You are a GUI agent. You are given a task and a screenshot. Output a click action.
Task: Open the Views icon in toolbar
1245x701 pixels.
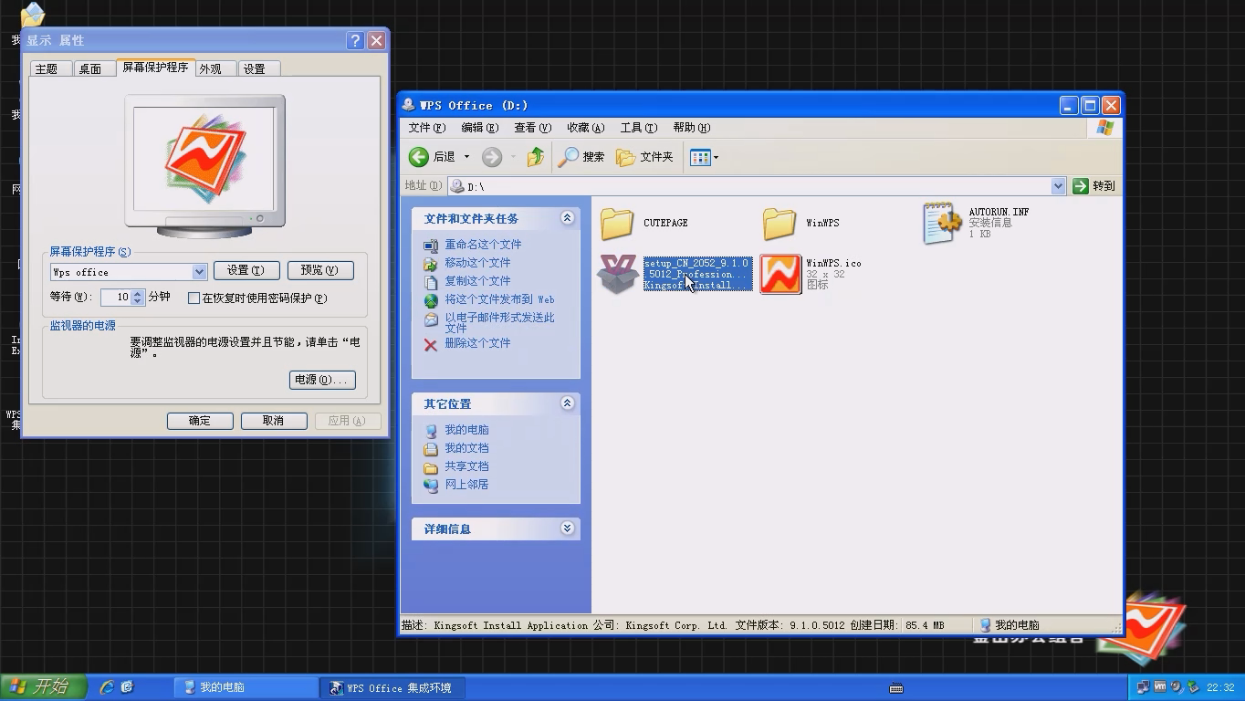[700, 157]
